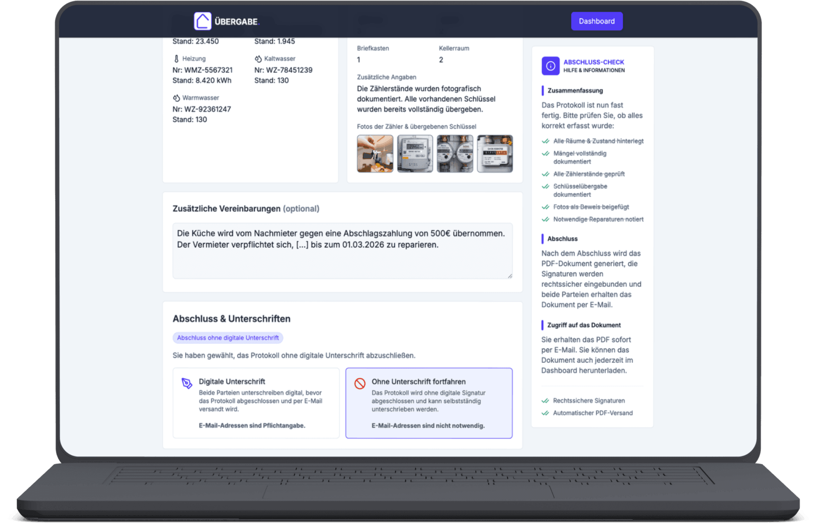Select the Ohne Unterschrift fortfahren option card
817x524 pixels.
coord(429,403)
